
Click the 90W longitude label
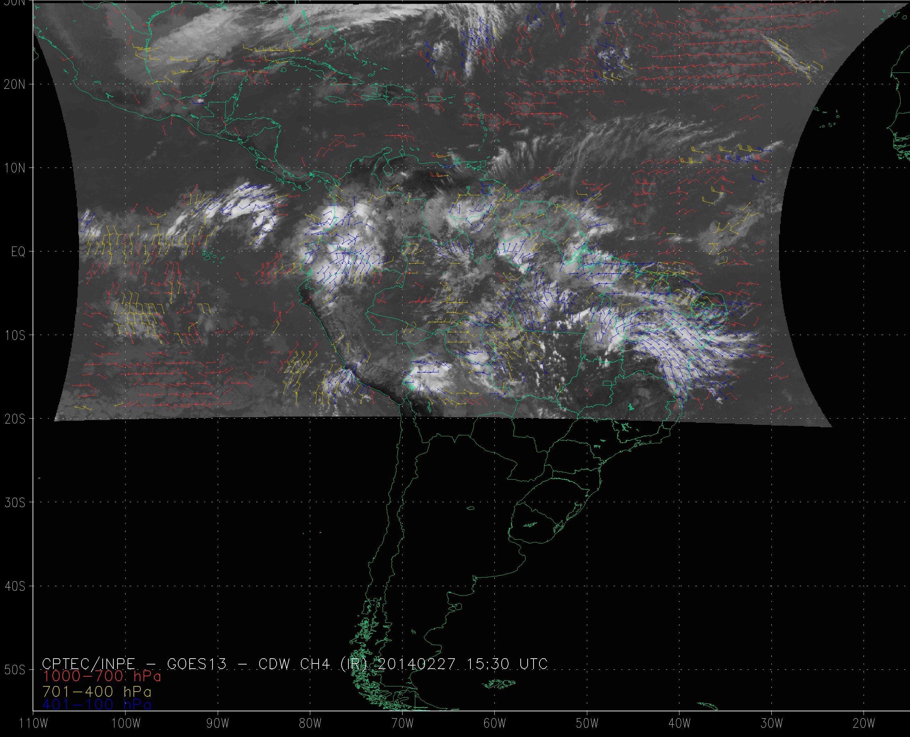pyautogui.click(x=218, y=723)
